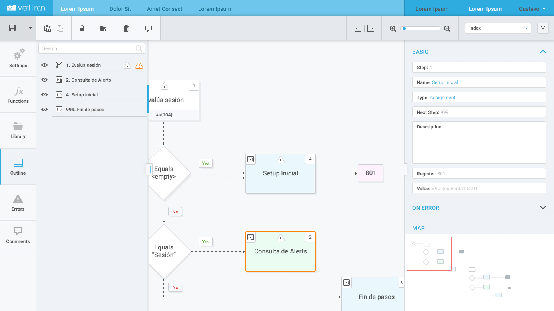The height and width of the screenshot is (311, 554).
Task: Click the outline Search field
Action: pos(92,48)
